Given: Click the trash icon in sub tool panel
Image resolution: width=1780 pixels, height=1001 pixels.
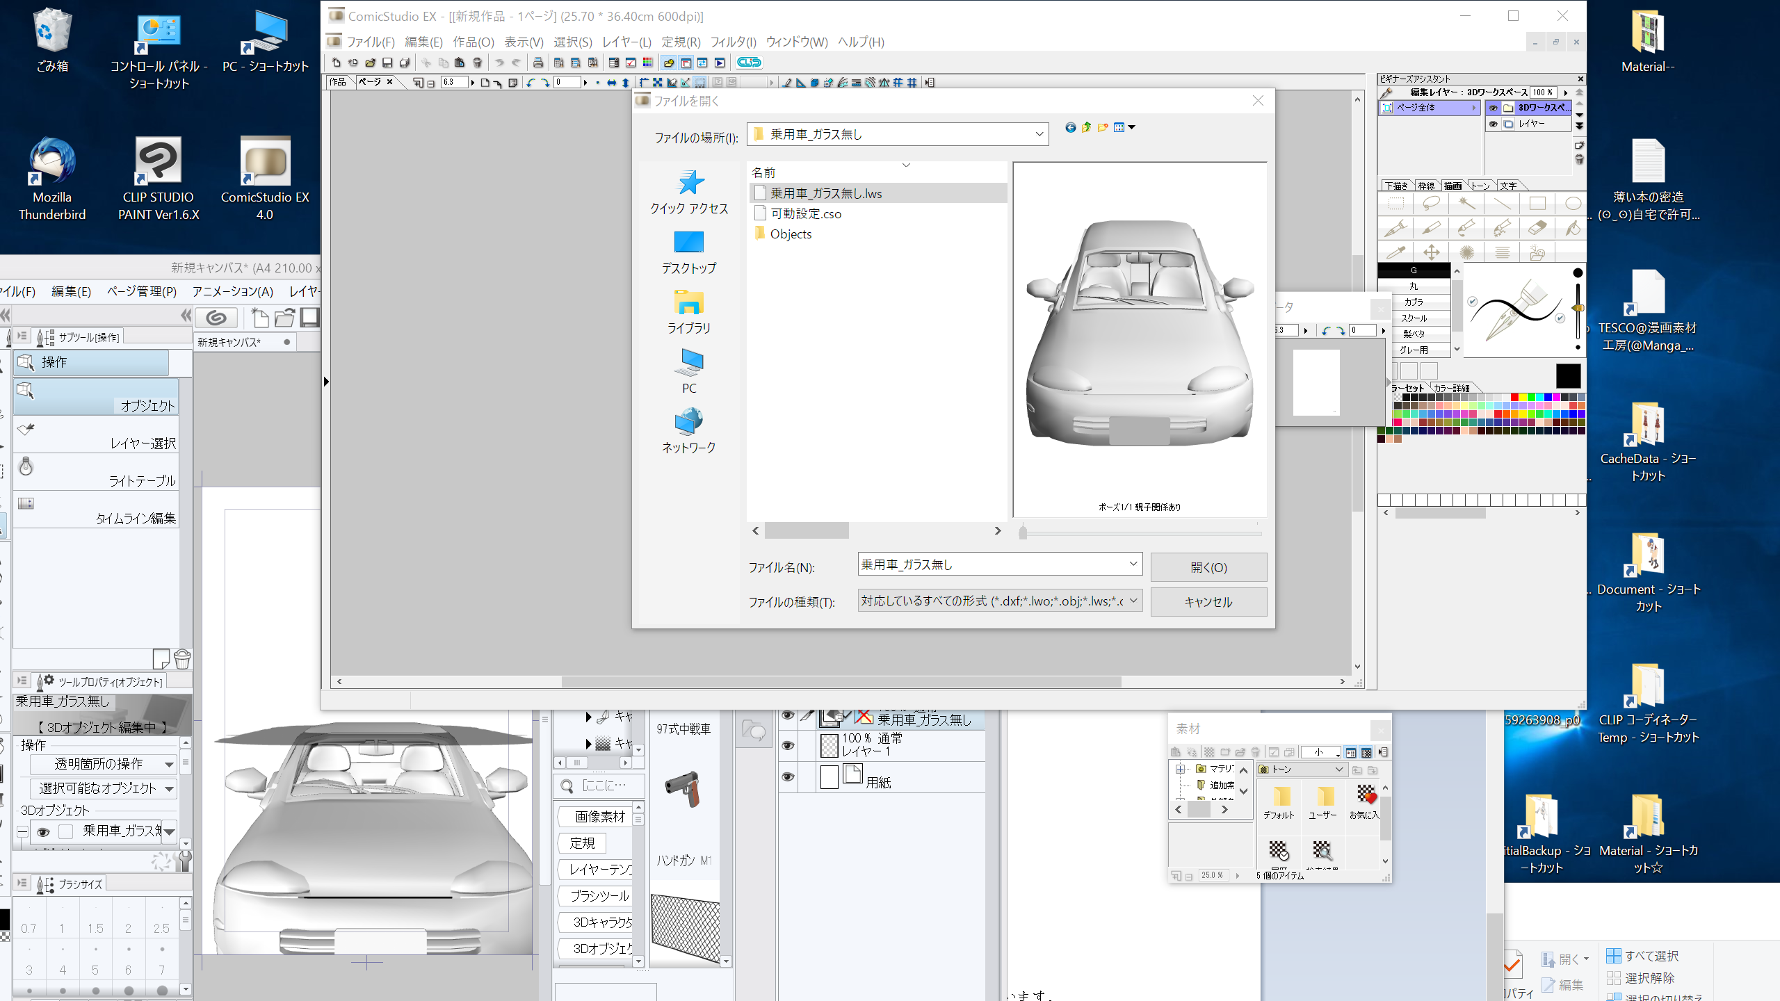Looking at the screenshot, I should (x=182, y=658).
